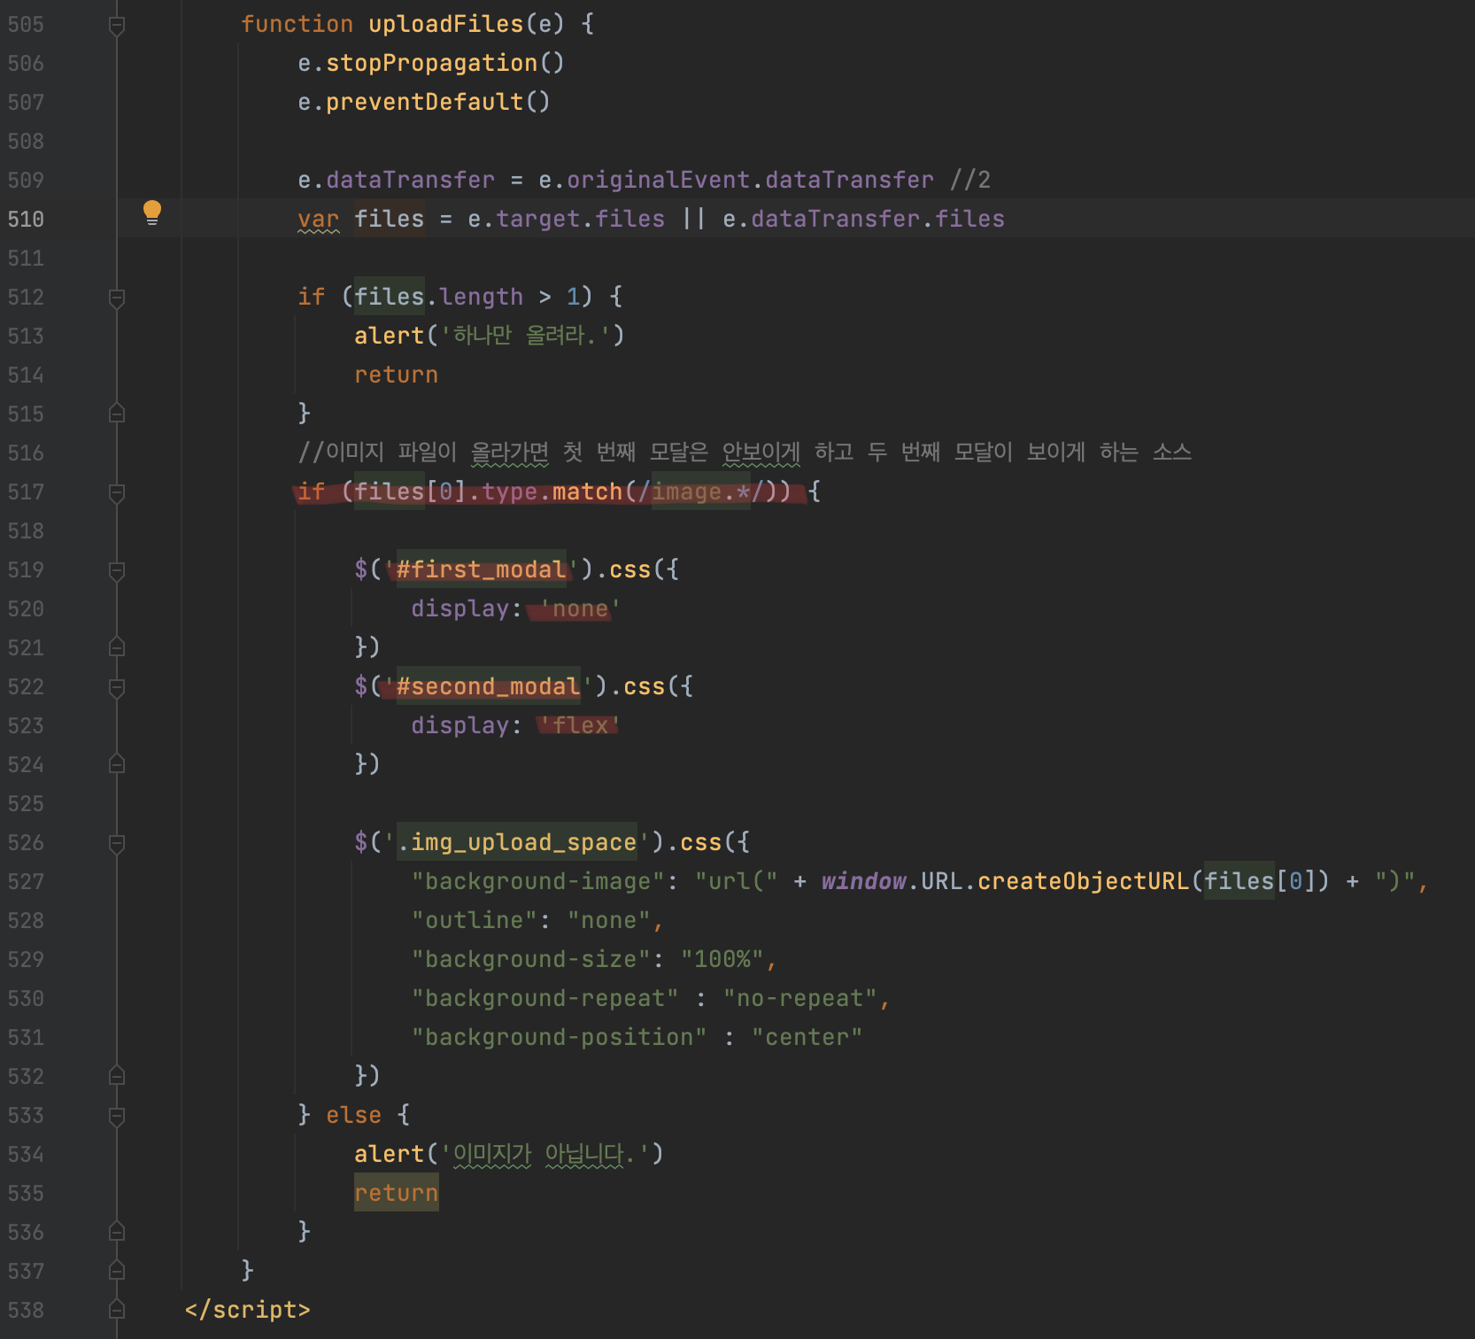1475x1339 pixels.
Task: Click fold end marker at line 537
Action: [x=117, y=1271]
